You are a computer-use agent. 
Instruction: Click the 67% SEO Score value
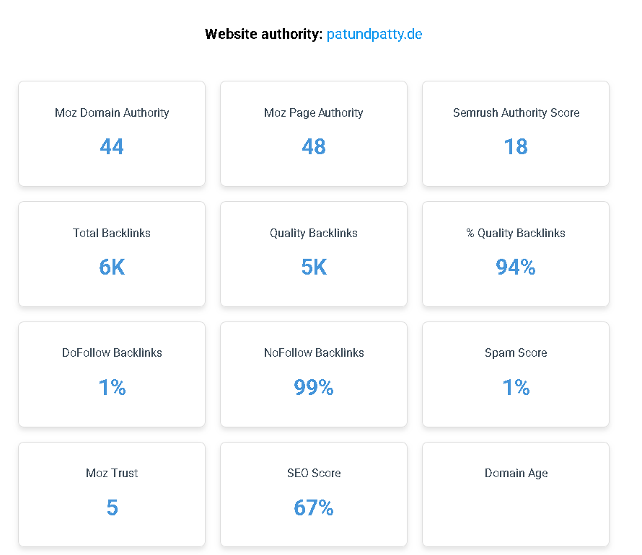[x=314, y=508]
